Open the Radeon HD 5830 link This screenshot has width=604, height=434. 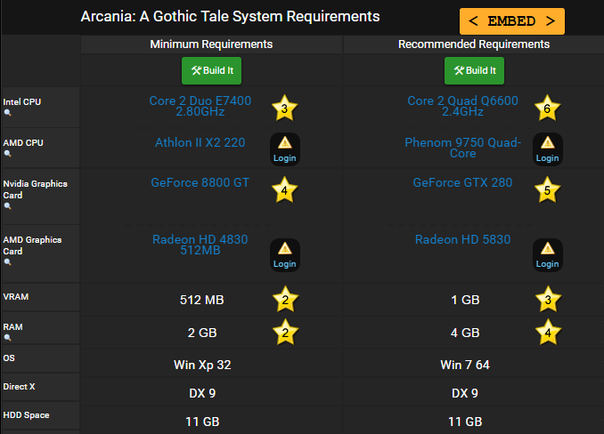(462, 239)
